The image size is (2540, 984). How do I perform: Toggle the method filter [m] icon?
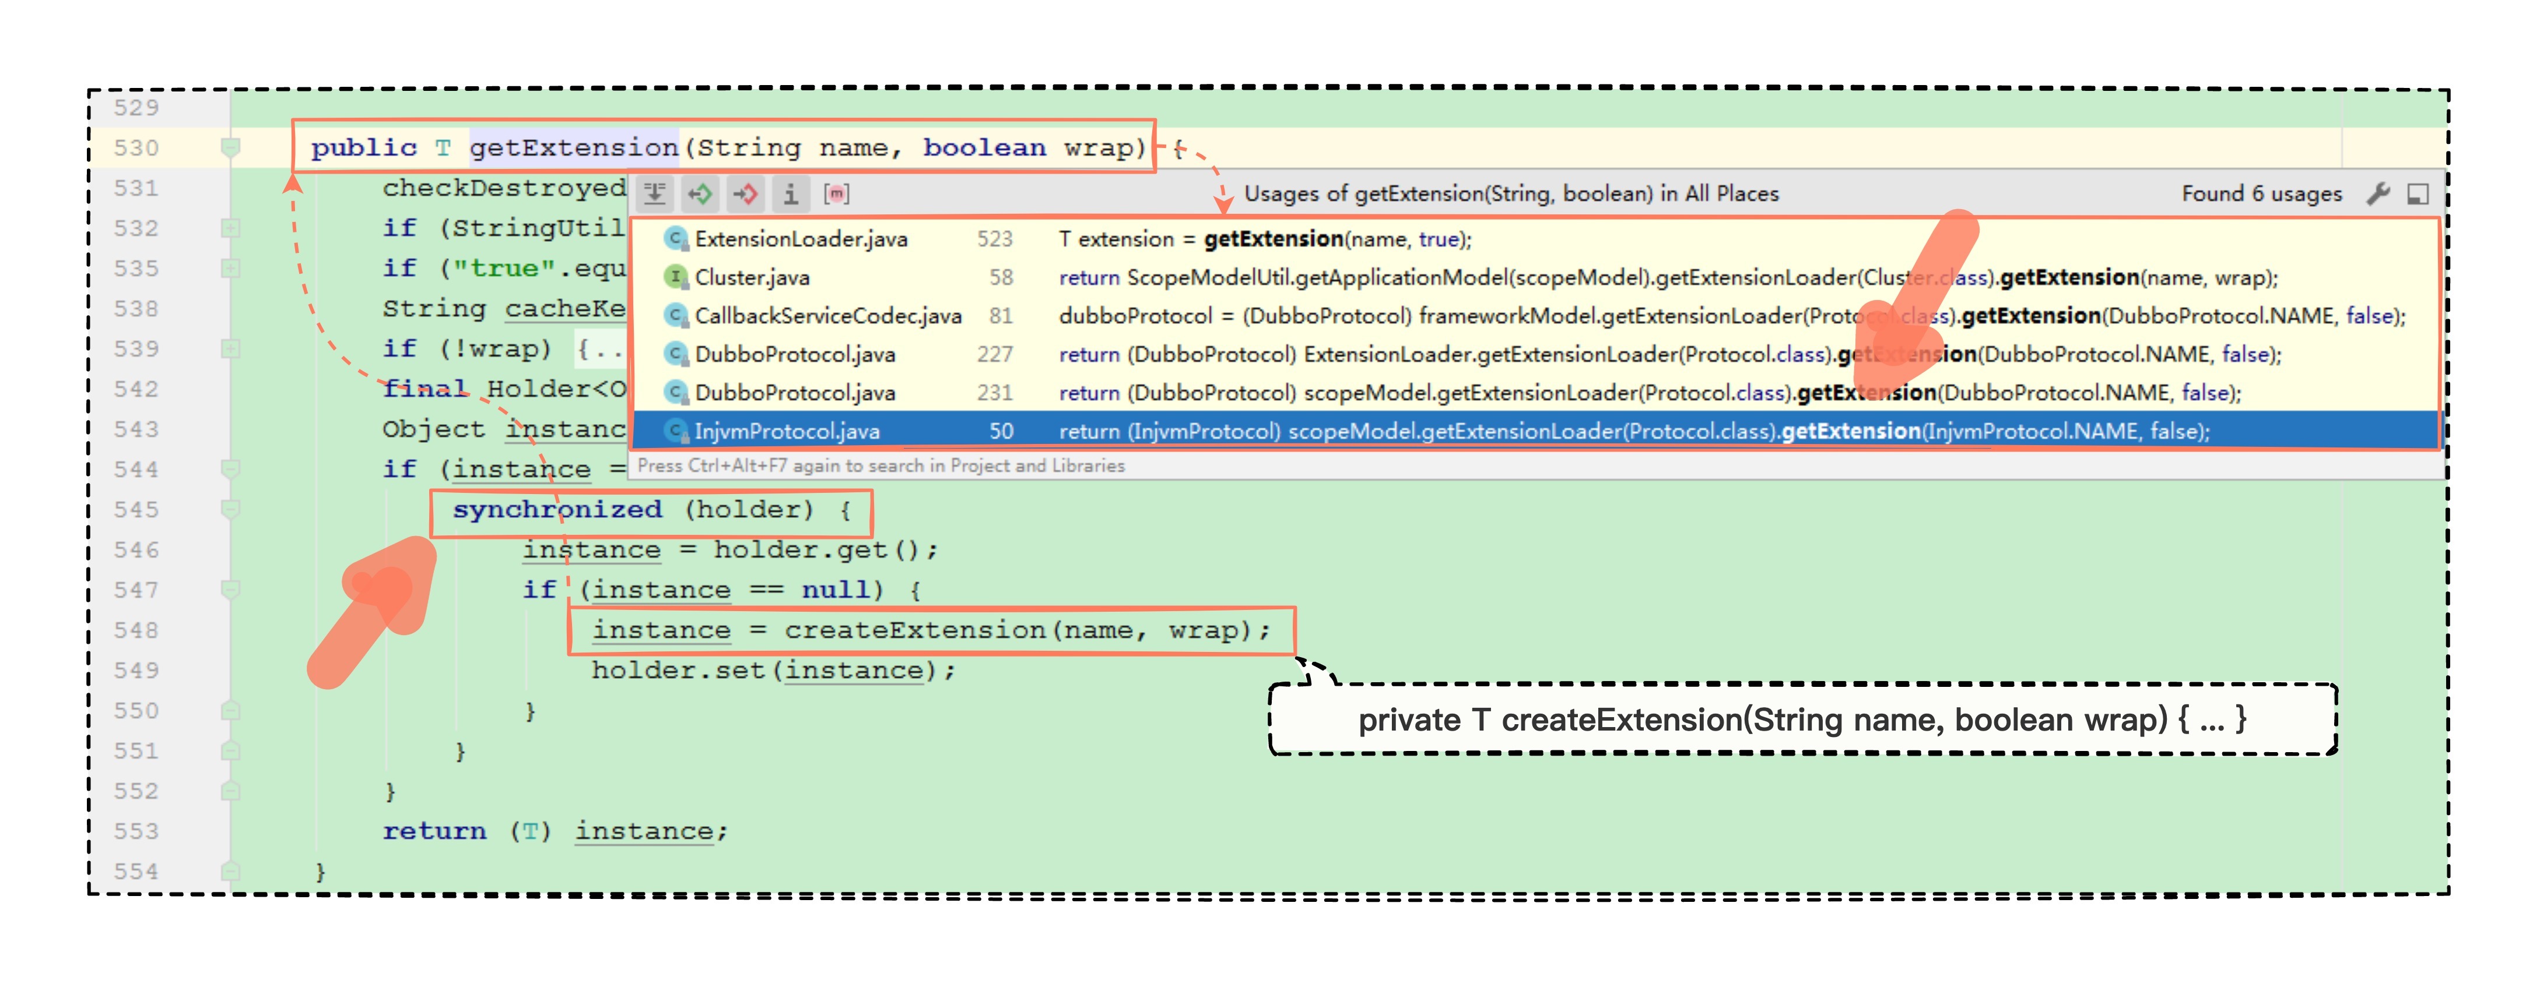836,193
